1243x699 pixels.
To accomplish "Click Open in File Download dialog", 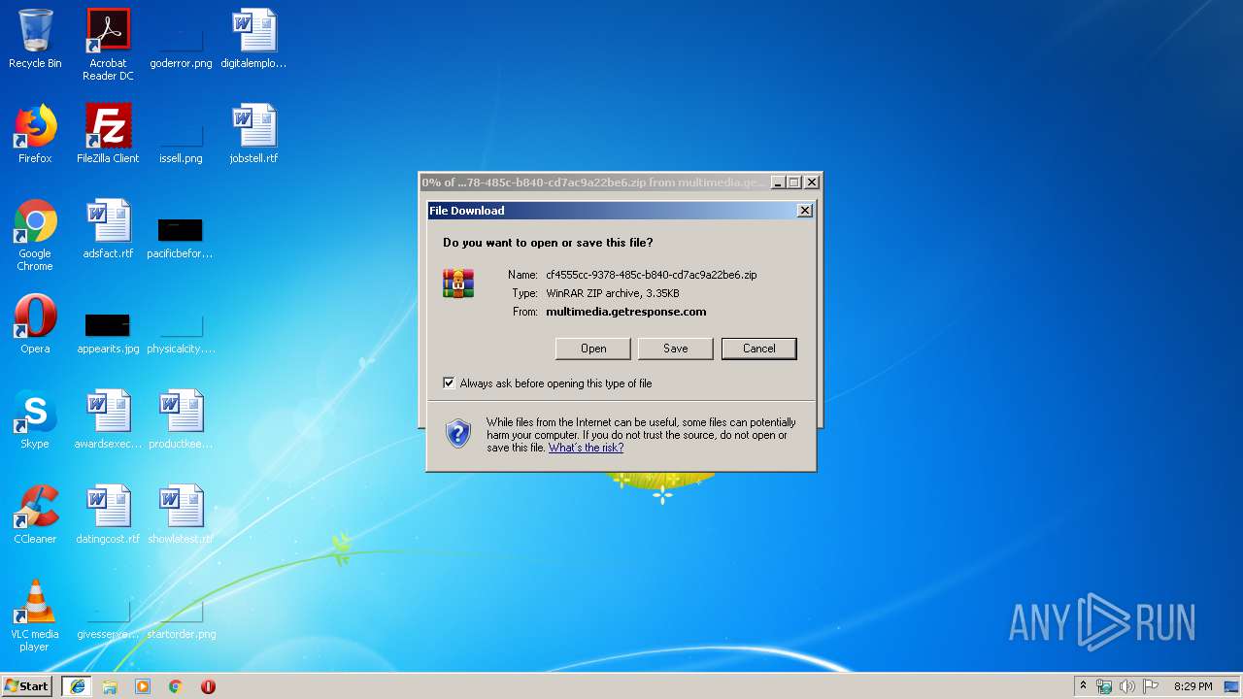I will (593, 349).
